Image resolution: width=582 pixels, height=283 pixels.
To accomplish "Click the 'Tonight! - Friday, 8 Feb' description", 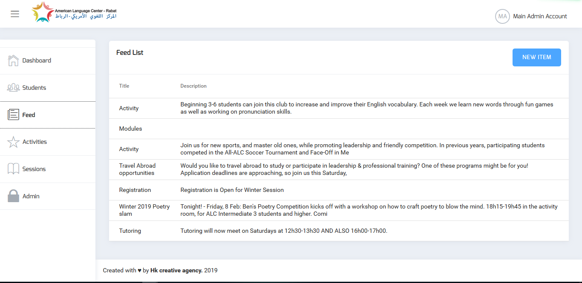I will point(369,210).
